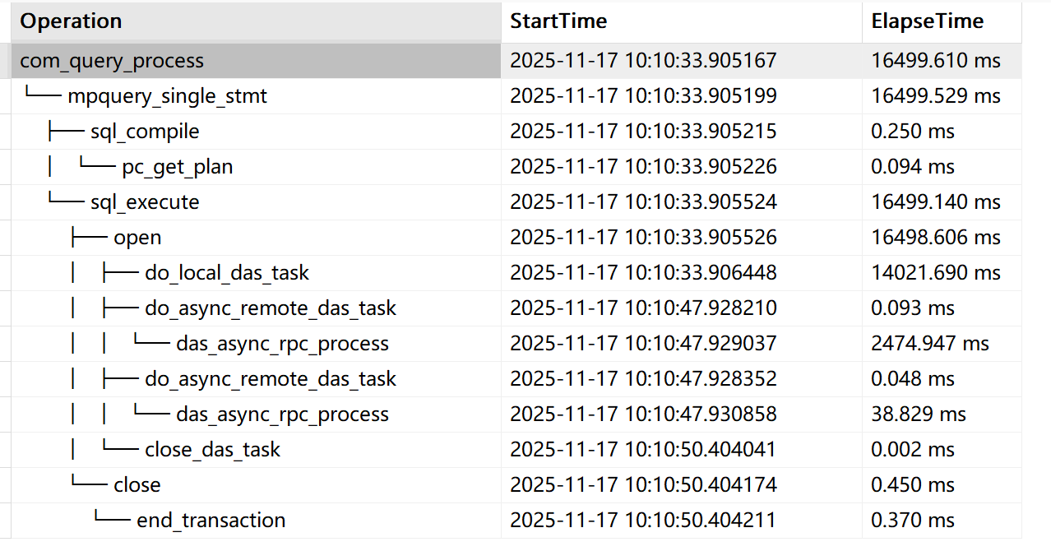The width and height of the screenshot is (1051, 551).
Task: Click the open operation row
Action: coord(137,238)
